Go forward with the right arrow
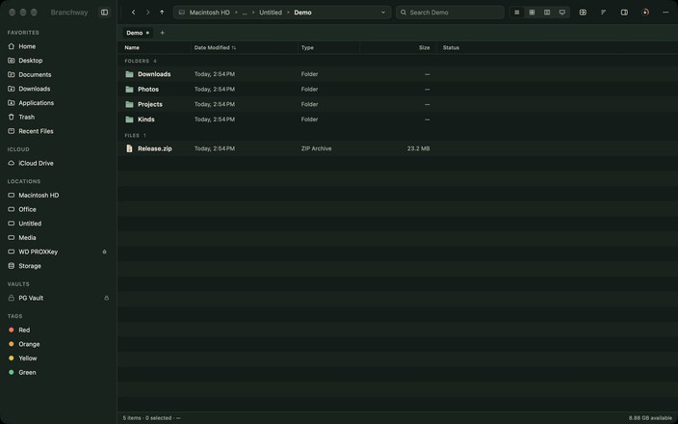 (x=147, y=13)
